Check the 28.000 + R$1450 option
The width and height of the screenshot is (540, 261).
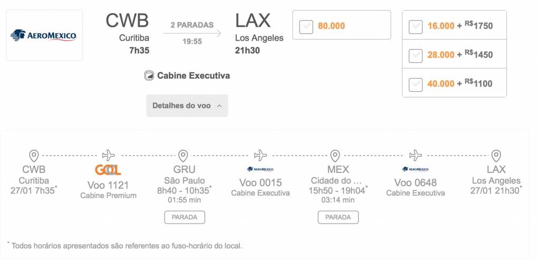(x=416, y=56)
